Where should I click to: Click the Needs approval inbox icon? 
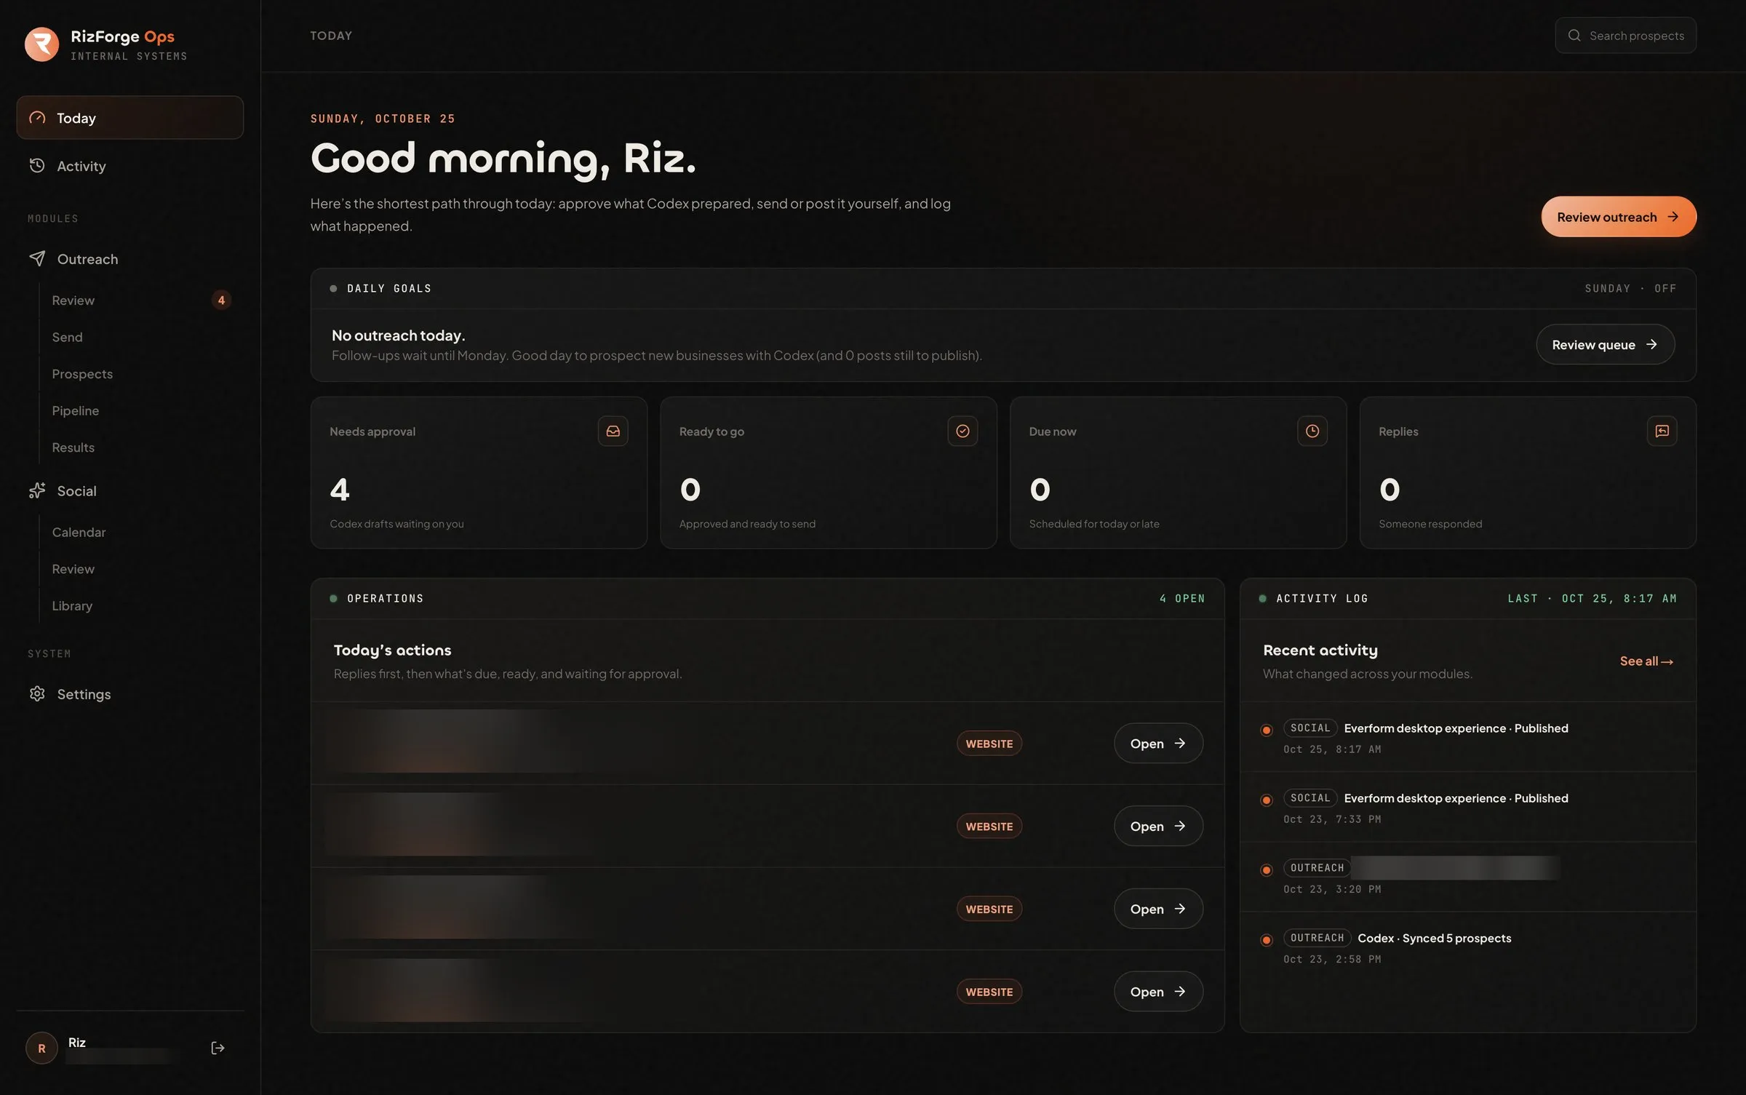[x=613, y=431]
